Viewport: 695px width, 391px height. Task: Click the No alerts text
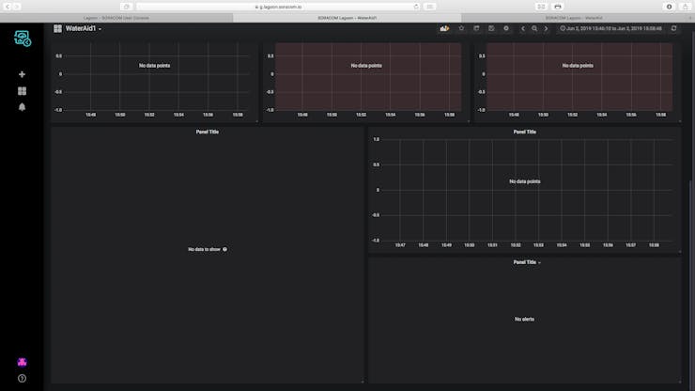(x=524, y=320)
